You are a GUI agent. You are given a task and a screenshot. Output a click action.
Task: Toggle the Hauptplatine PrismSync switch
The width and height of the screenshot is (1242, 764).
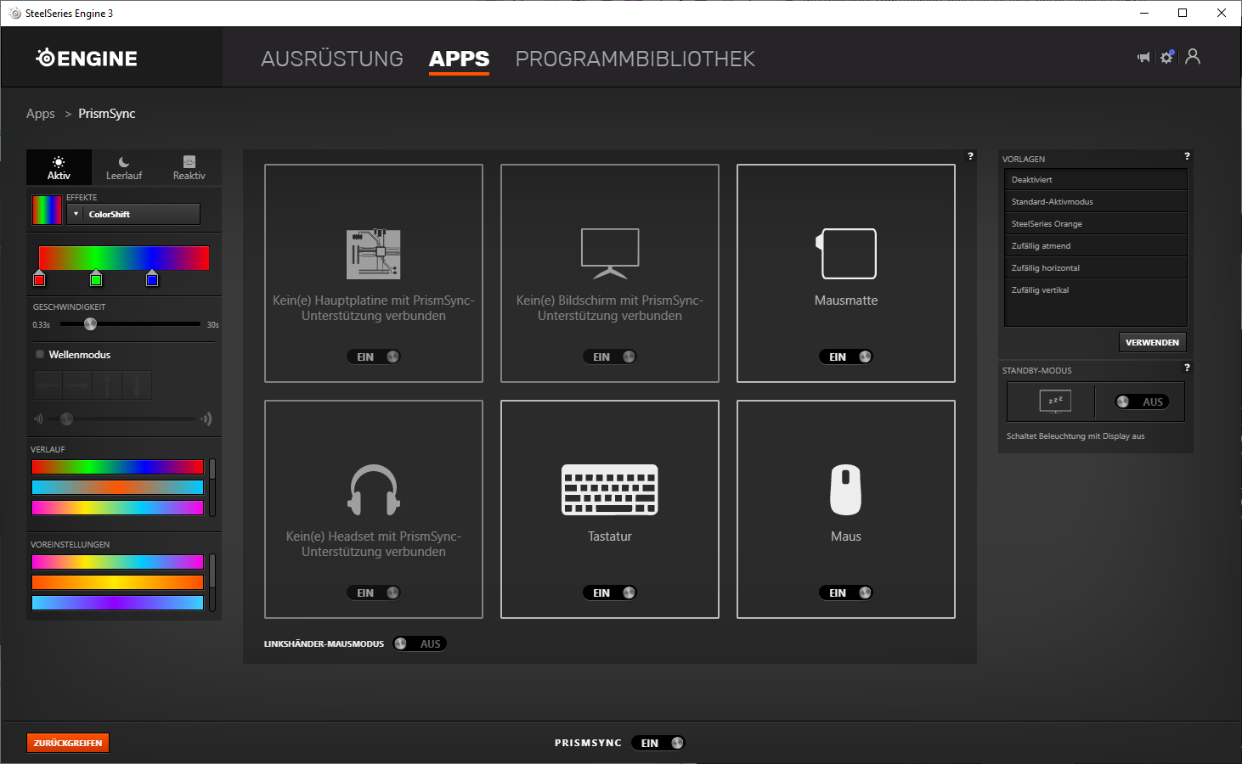coord(374,357)
